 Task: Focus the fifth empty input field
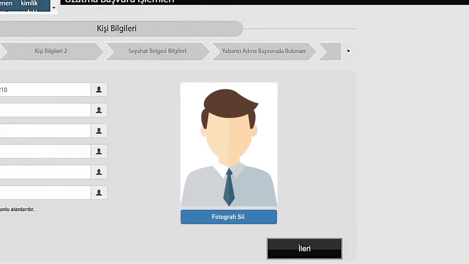[45, 172]
